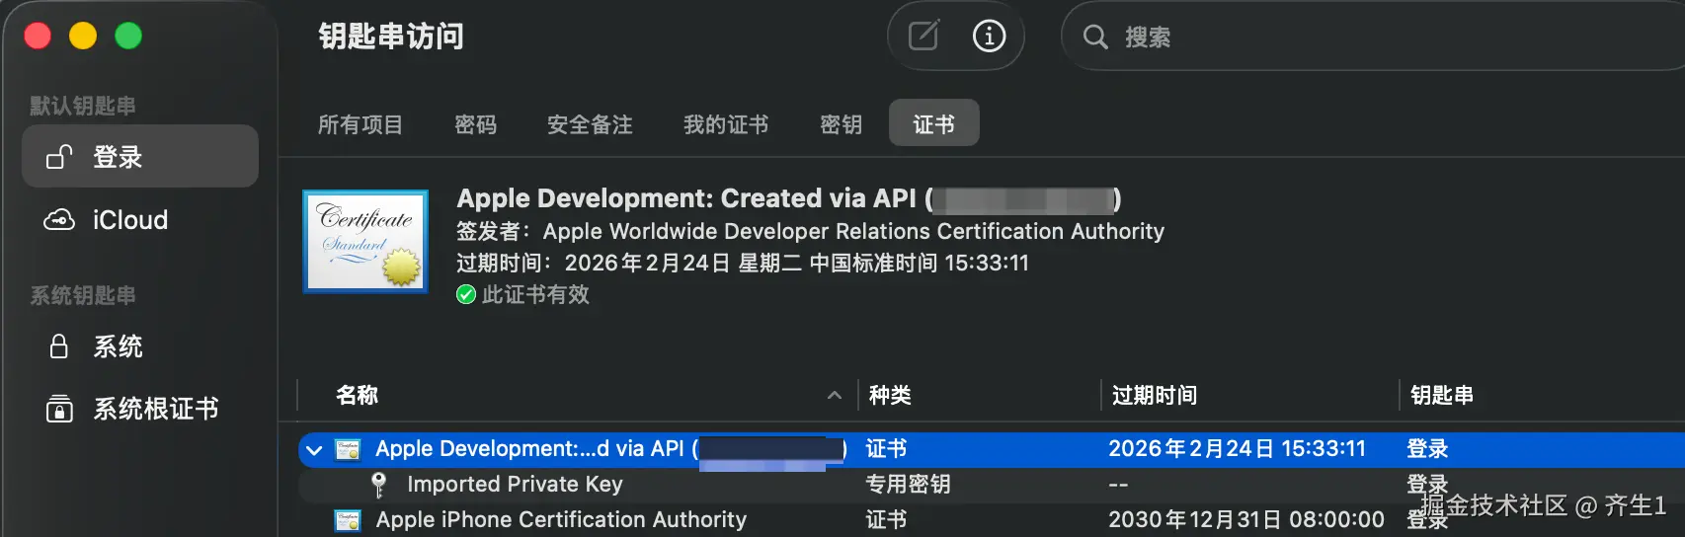Open the info button in toolbar
1685x537 pixels.
pos(989,37)
